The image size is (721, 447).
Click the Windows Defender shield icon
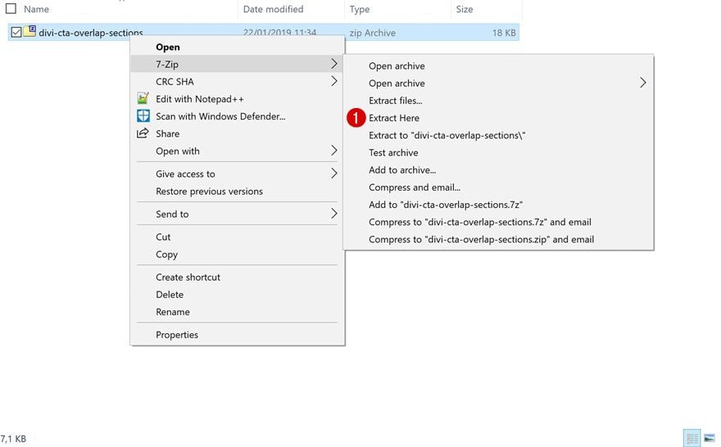pyautogui.click(x=143, y=116)
